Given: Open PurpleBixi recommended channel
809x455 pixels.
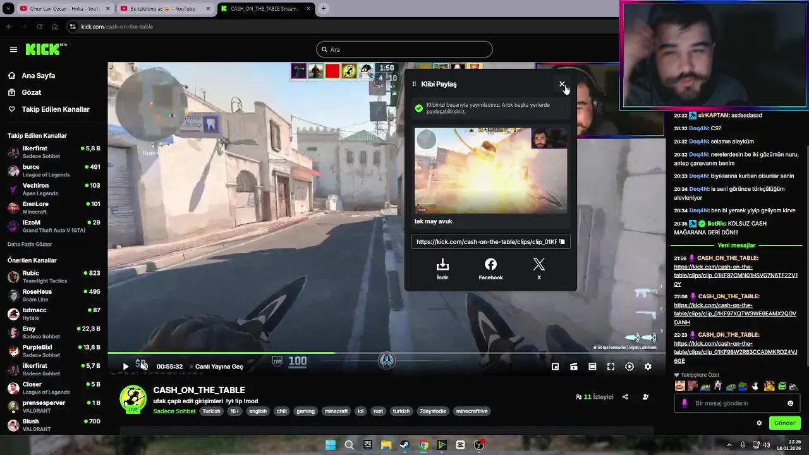Looking at the screenshot, I should coord(54,351).
